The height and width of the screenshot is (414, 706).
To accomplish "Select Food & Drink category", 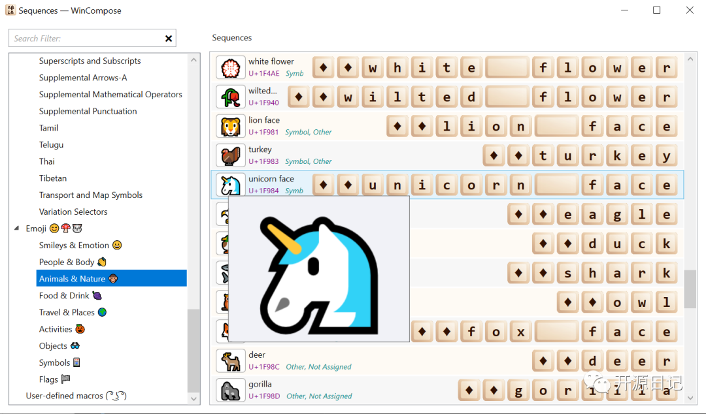I will coord(70,296).
